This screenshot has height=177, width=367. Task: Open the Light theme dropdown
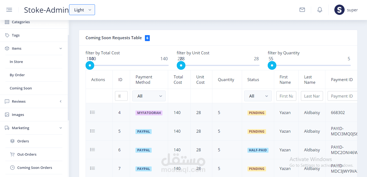82,10
